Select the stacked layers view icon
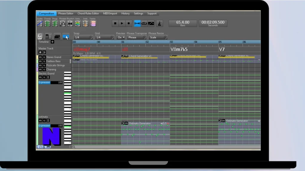This screenshot has width=305, height=171. tap(57, 37)
